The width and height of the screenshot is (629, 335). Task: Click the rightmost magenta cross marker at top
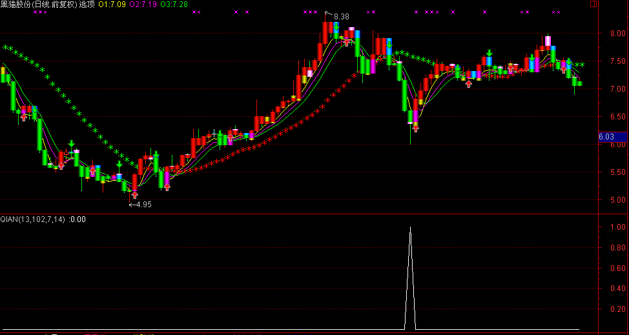click(555, 12)
